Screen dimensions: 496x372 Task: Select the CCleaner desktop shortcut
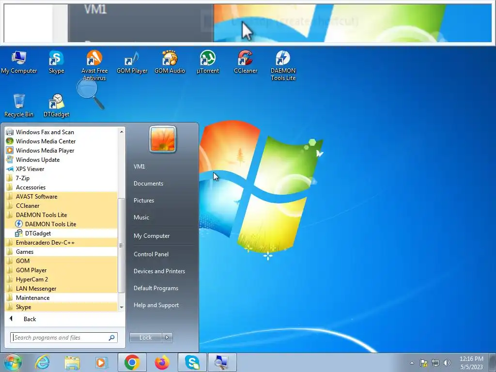[246, 62]
